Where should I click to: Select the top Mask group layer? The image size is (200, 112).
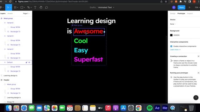(x=8, y=18)
